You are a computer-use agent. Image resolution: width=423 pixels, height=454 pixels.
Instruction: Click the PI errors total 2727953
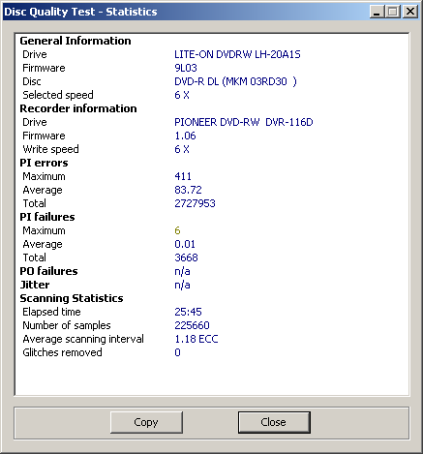click(x=195, y=203)
